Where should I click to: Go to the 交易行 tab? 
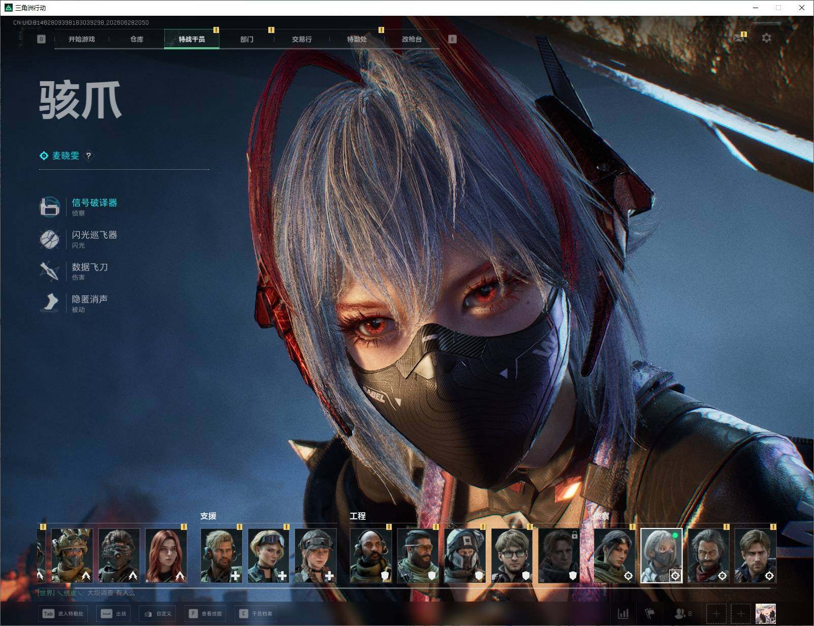coord(302,39)
